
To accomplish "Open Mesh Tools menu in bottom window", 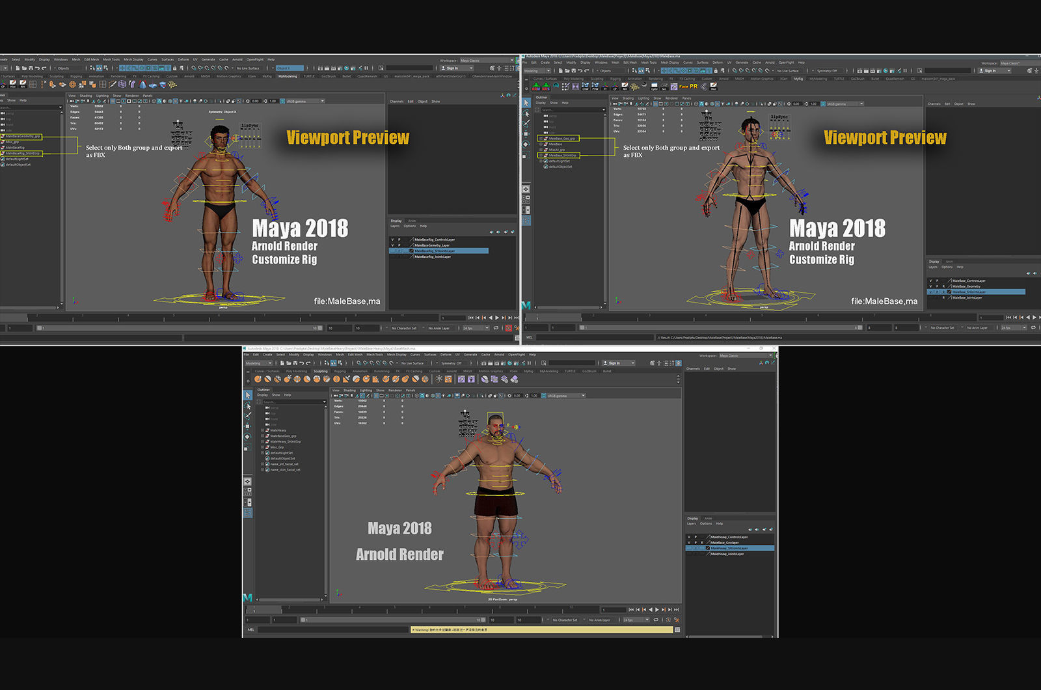I will tap(375, 355).
